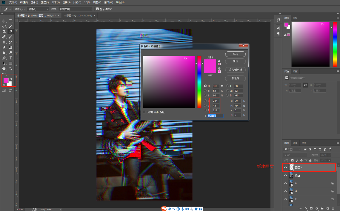
Task: Select the Crop tool
Action: [x=4, y=31]
